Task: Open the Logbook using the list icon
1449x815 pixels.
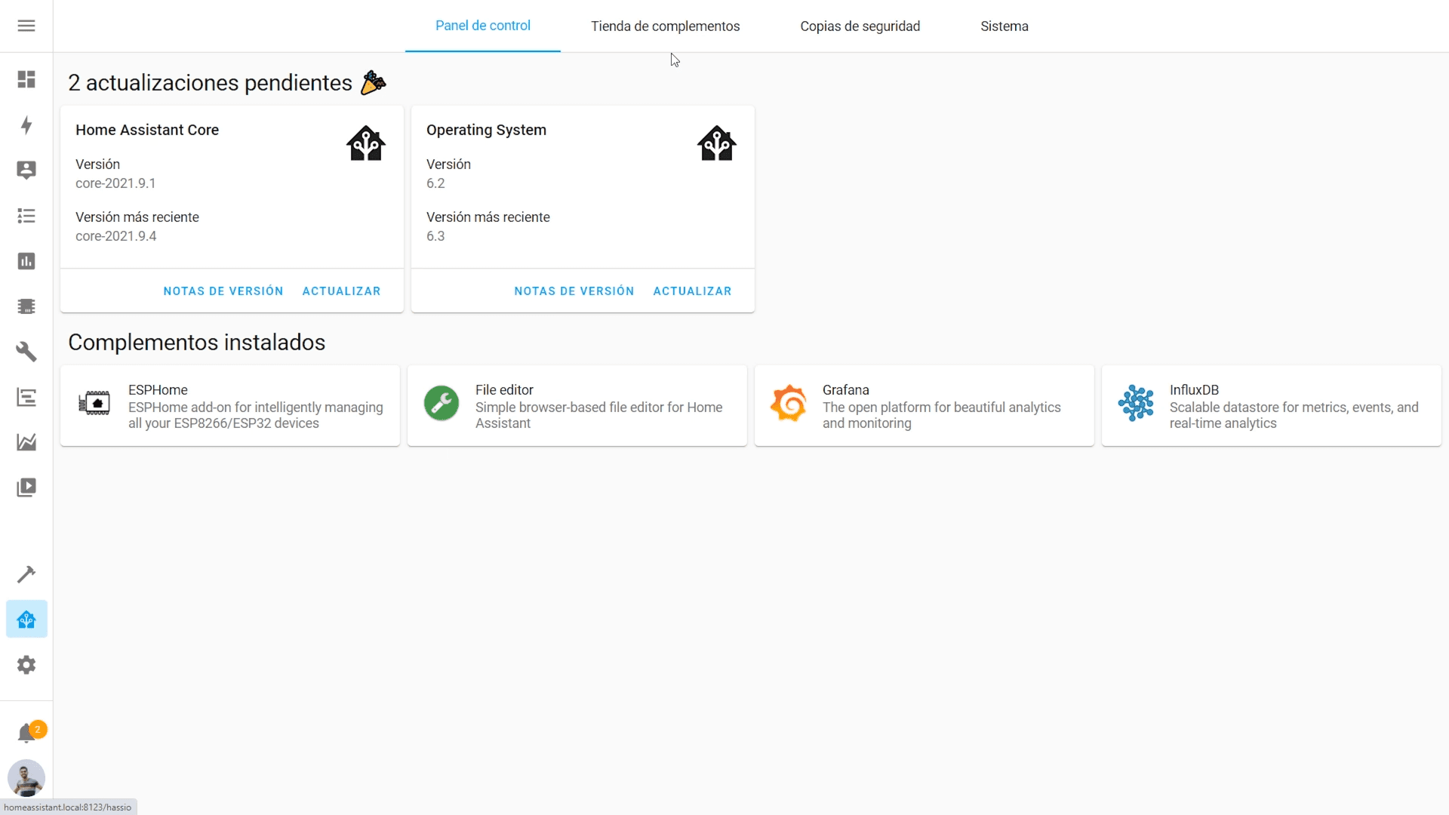Action: [26, 216]
